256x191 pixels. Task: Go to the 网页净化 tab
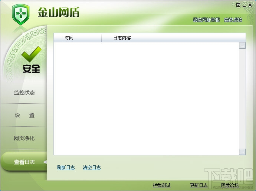(x=24, y=138)
